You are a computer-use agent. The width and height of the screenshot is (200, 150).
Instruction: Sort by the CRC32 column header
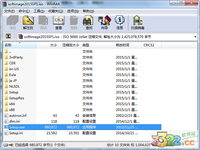click(152, 45)
